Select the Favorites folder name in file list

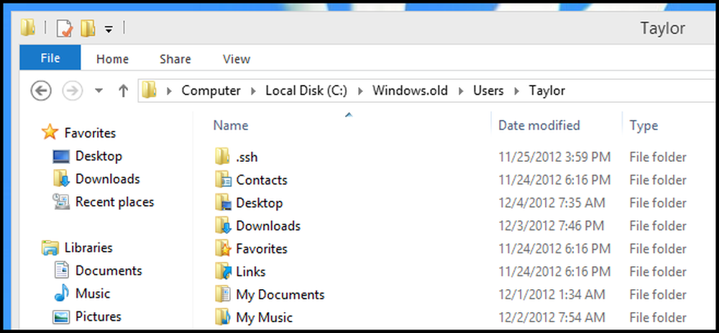(262, 249)
